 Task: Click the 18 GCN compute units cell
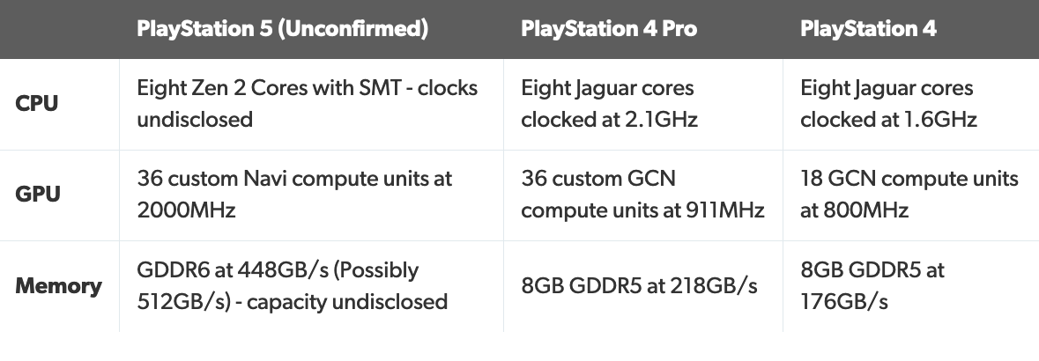pyautogui.click(x=911, y=195)
